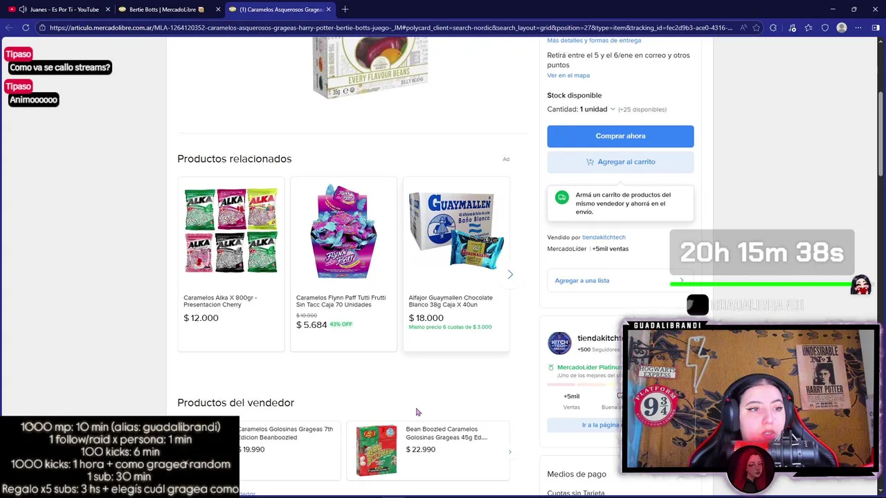Open favorites list icon

808,28
